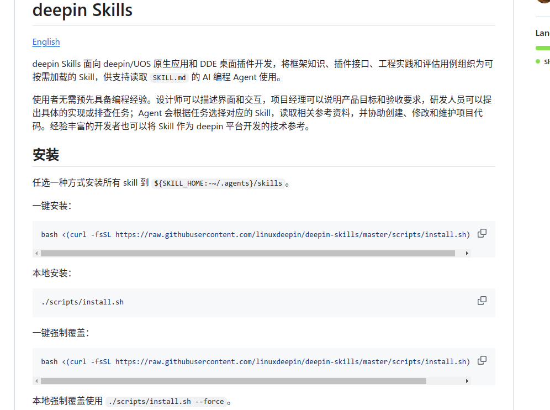Click the inline code "./scripts/install.sh --force"
550x410 pixels.
[x=166, y=402]
